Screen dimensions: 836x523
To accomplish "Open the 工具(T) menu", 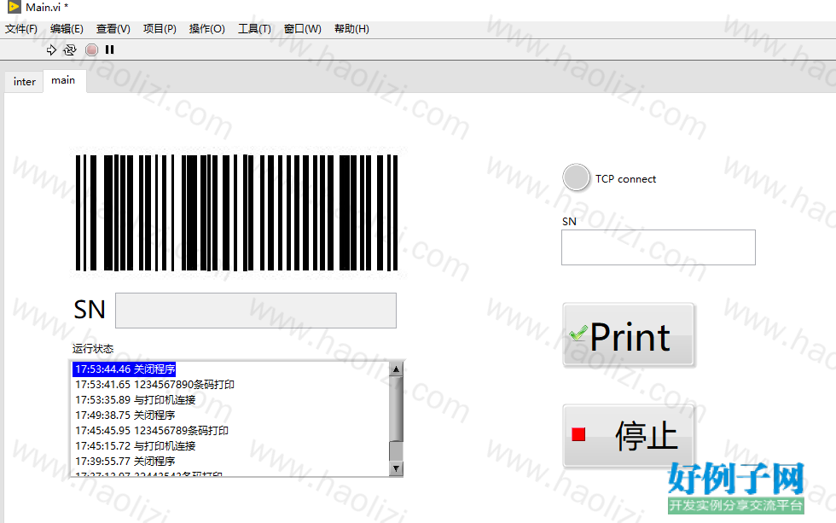I will (x=254, y=29).
